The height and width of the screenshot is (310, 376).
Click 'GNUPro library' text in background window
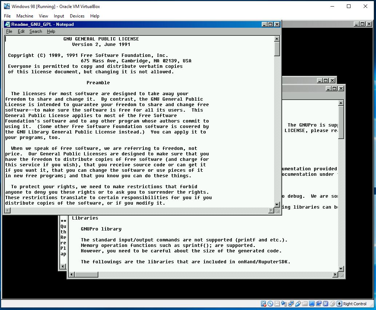pos(101,229)
